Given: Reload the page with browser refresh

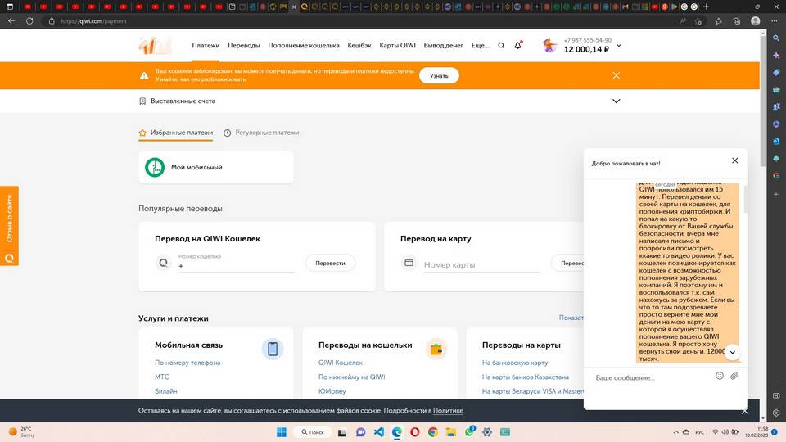Looking at the screenshot, I should pos(29,21).
